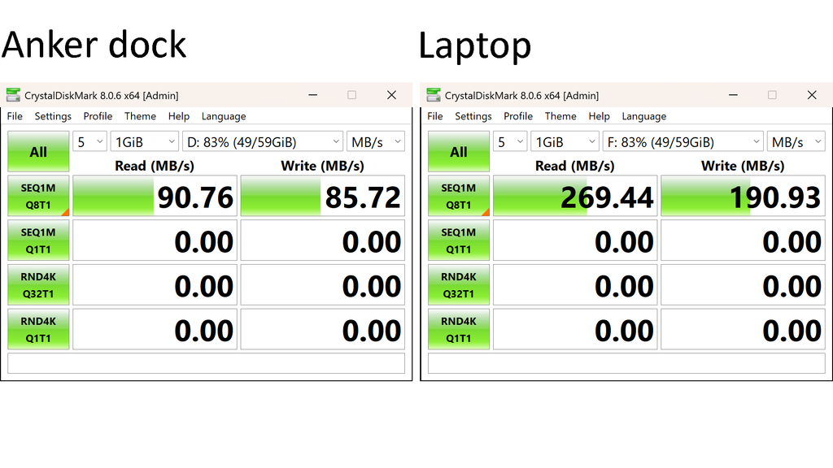Open Language menu in Laptop window
This screenshot has width=833, height=468.
(644, 116)
